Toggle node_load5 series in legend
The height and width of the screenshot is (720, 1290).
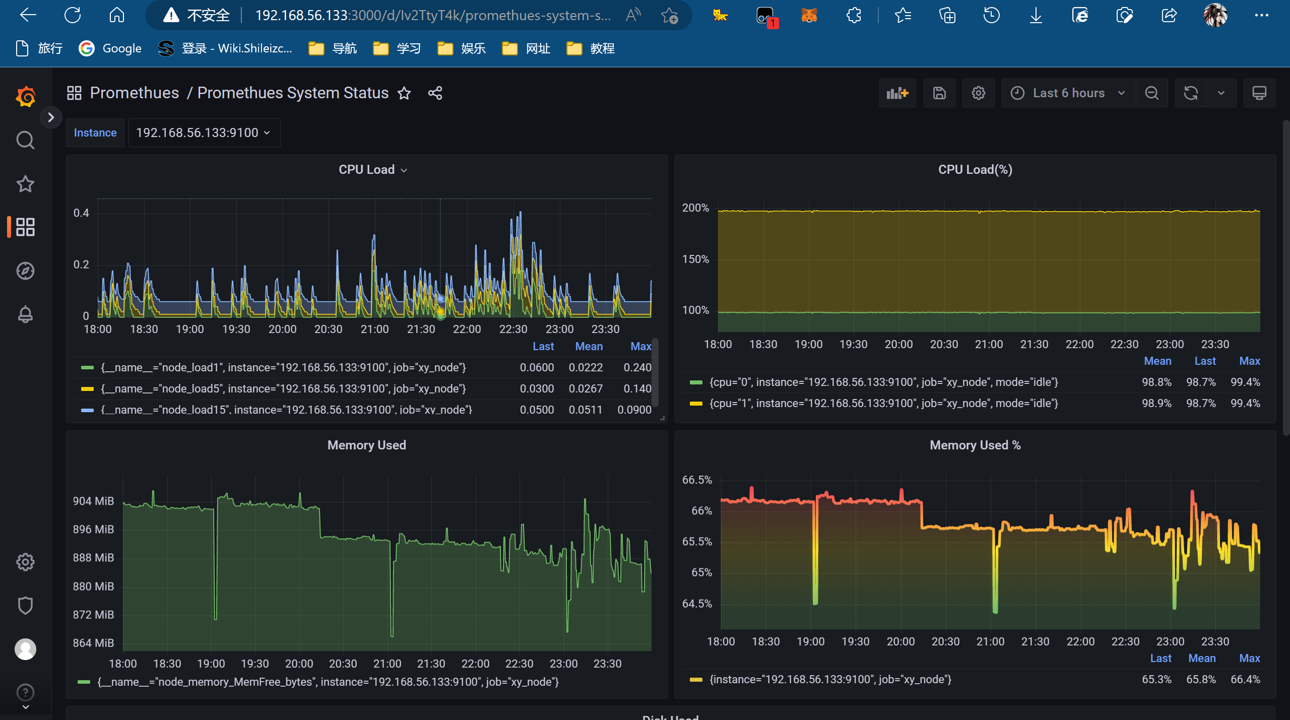[x=283, y=389]
